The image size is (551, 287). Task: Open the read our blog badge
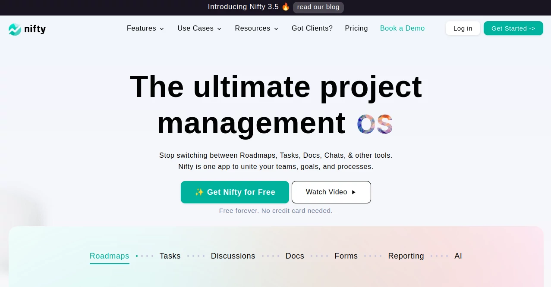(318, 7)
